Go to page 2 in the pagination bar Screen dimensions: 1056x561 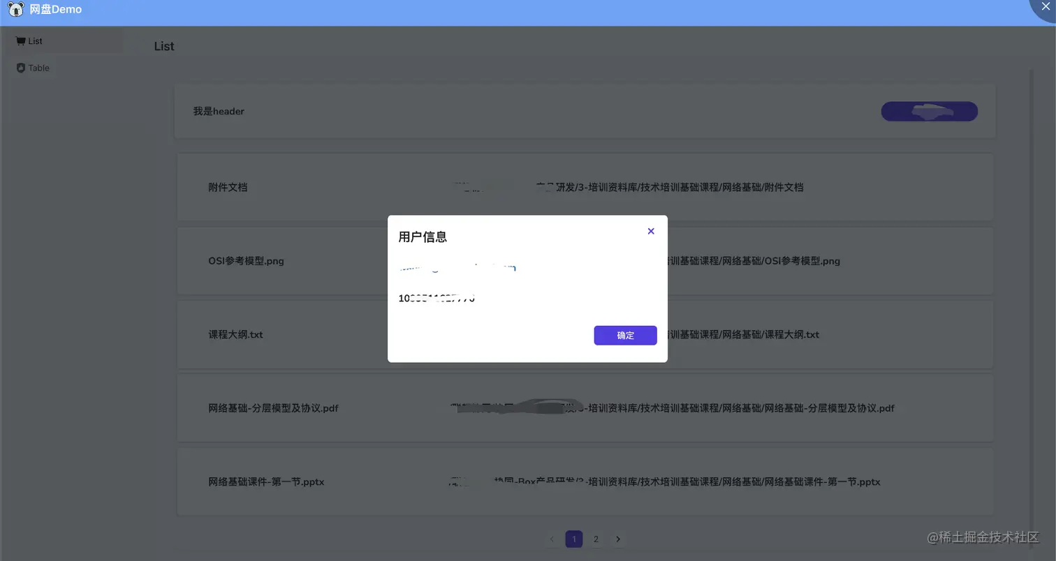point(596,539)
